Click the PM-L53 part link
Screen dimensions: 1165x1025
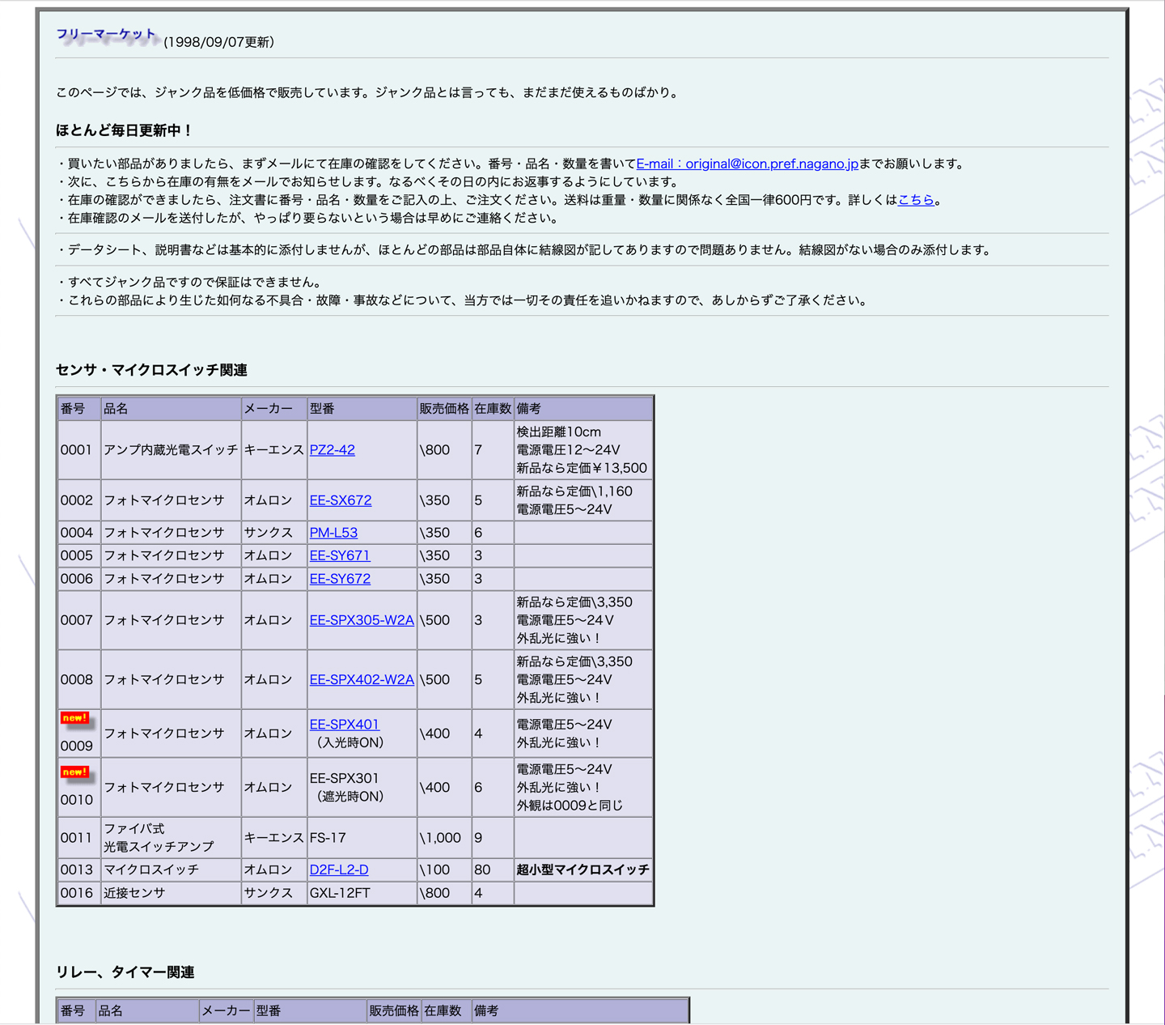(x=333, y=533)
